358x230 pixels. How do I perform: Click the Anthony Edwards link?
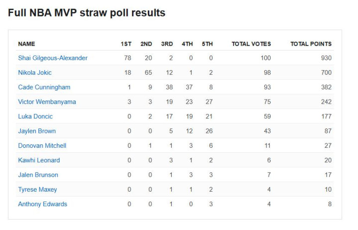coord(42,204)
